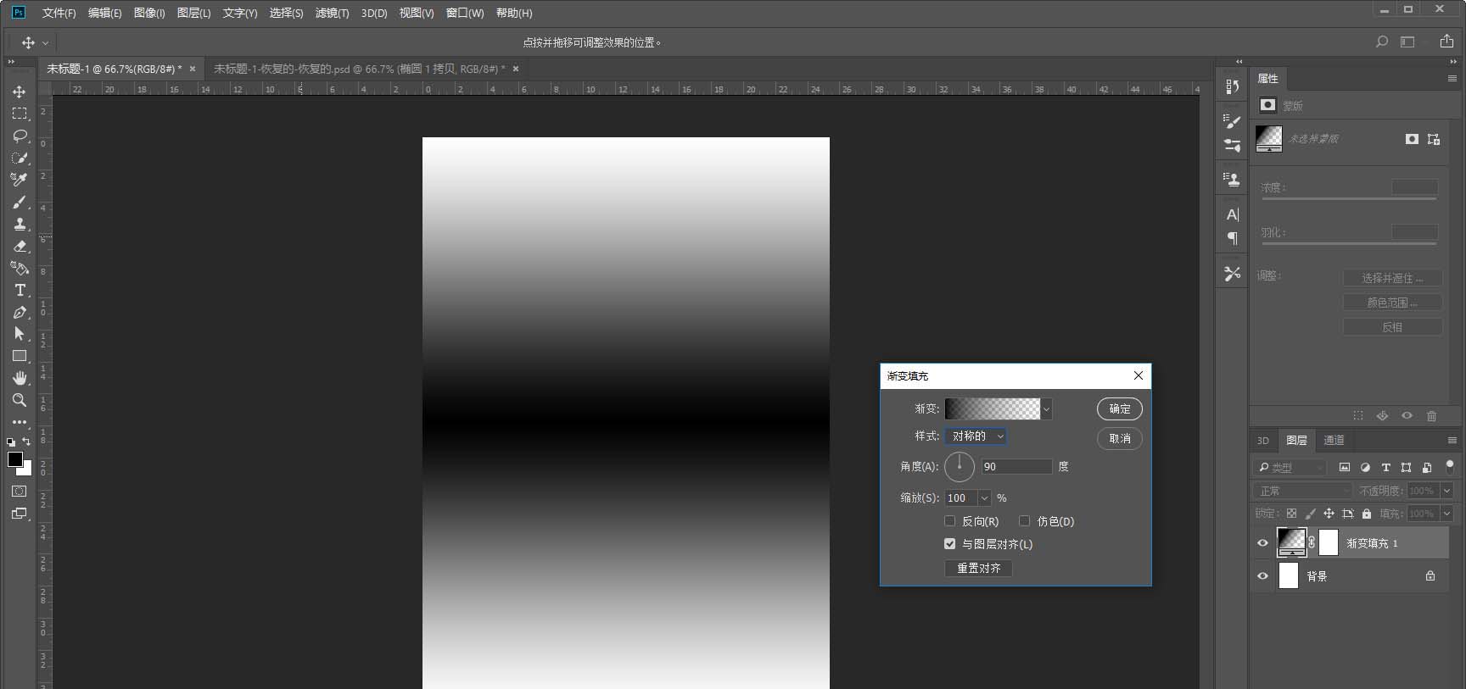The height and width of the screenshot is (689, 1466).
Task: Enable the Reverse (反向) checkbox
Action: coord(950,521)
